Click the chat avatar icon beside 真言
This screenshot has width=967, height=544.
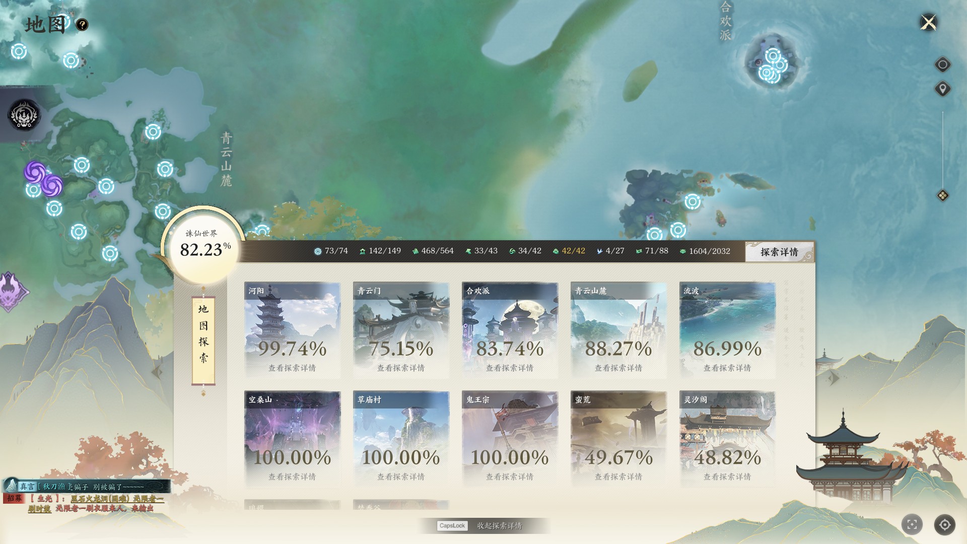pos(11,485)
